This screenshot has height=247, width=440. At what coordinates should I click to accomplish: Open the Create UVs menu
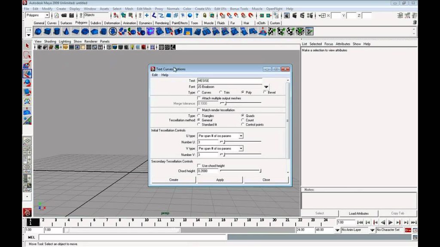pos(203,9)
